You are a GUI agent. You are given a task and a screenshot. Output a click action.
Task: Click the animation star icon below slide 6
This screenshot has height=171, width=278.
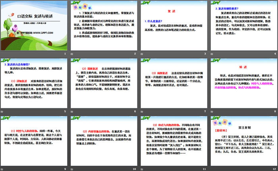tap(72, 111)
